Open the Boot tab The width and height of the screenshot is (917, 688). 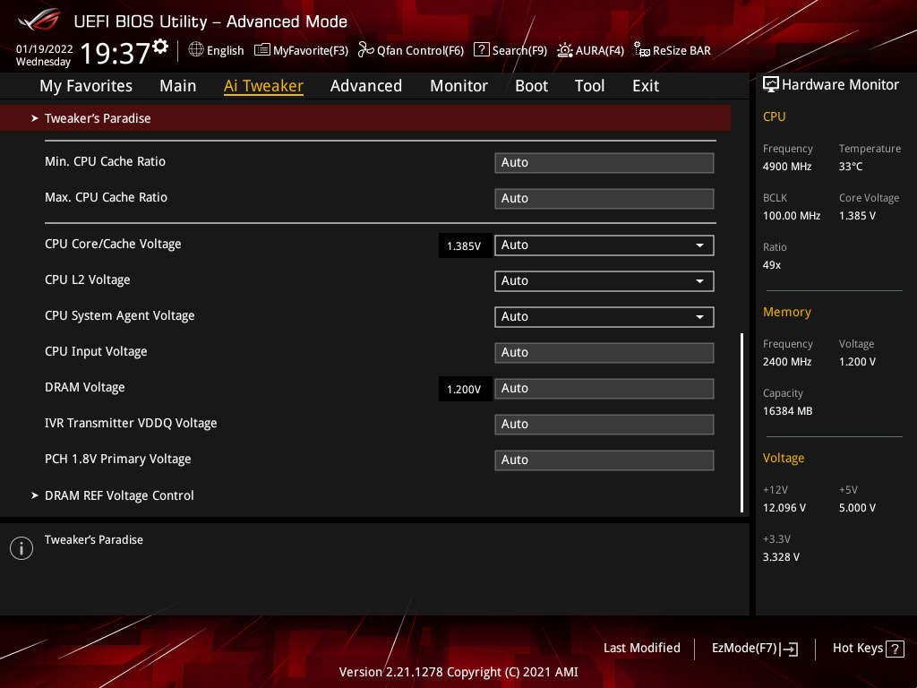531,86
